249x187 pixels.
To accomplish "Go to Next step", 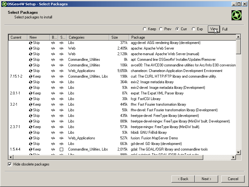I will tap(206, 179).
